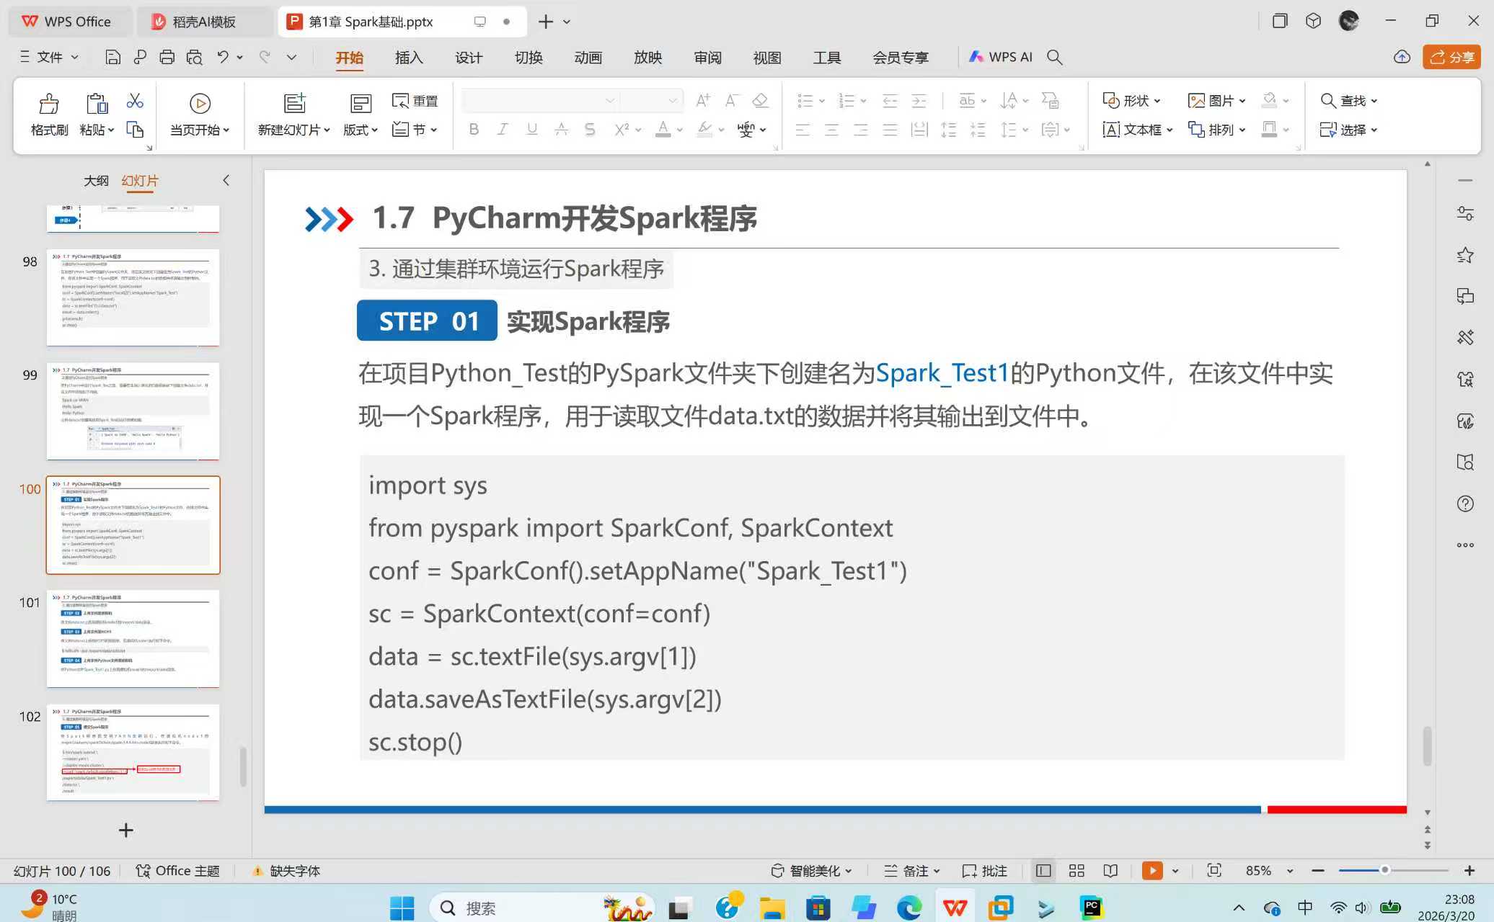Open WPS AI assistant
Viewport: 1494px width, 922px height.
pyautogui.click(x=1001, y=57)
